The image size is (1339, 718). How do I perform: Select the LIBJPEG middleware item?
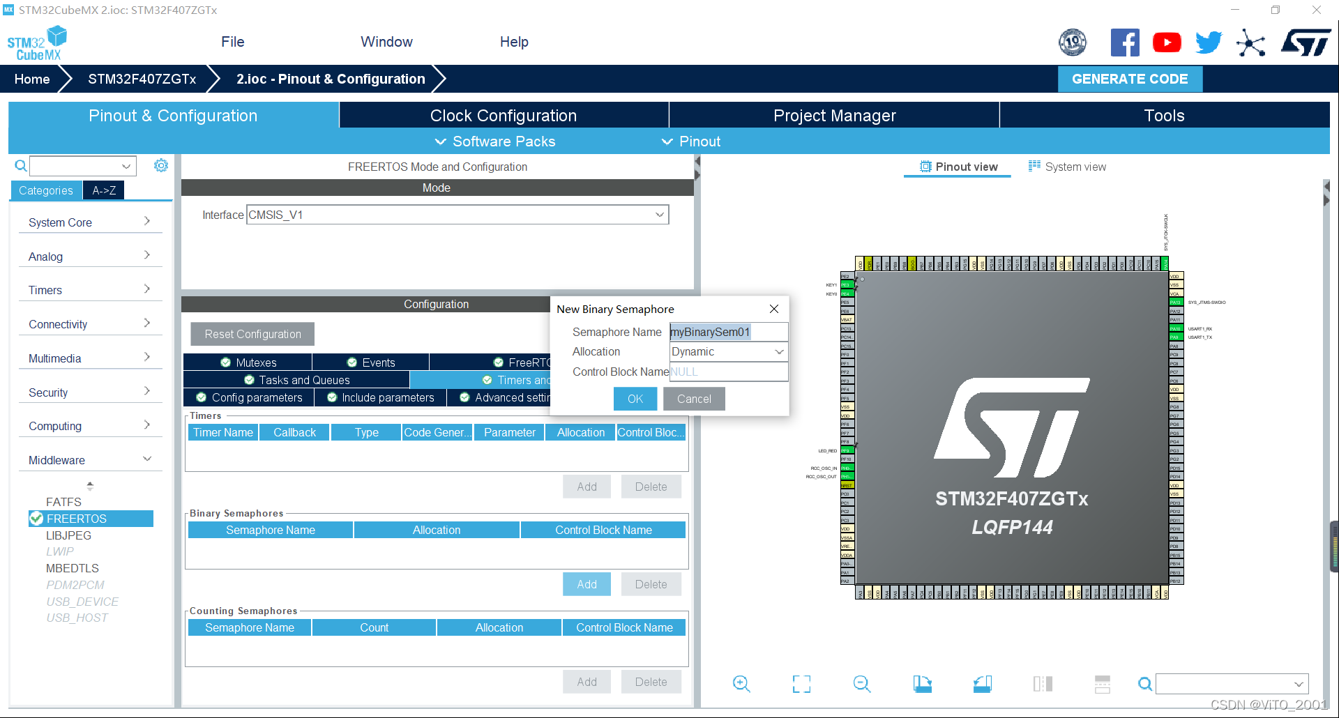68,535
